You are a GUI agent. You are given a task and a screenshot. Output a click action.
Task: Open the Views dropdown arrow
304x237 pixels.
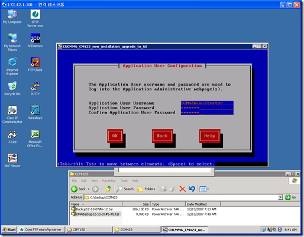coord(208,189)
